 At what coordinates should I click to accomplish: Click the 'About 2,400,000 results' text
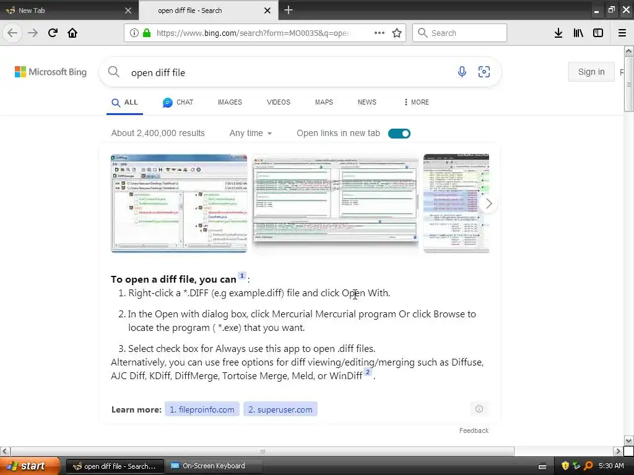[158, 134]
